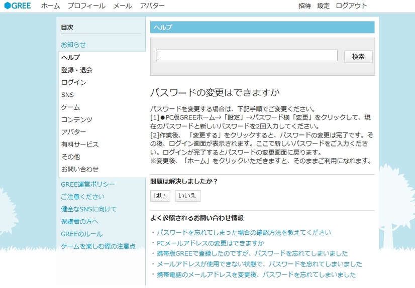Select アバター in the top navigation
This screenshot has width=415, height=288.
click(152, 6)
